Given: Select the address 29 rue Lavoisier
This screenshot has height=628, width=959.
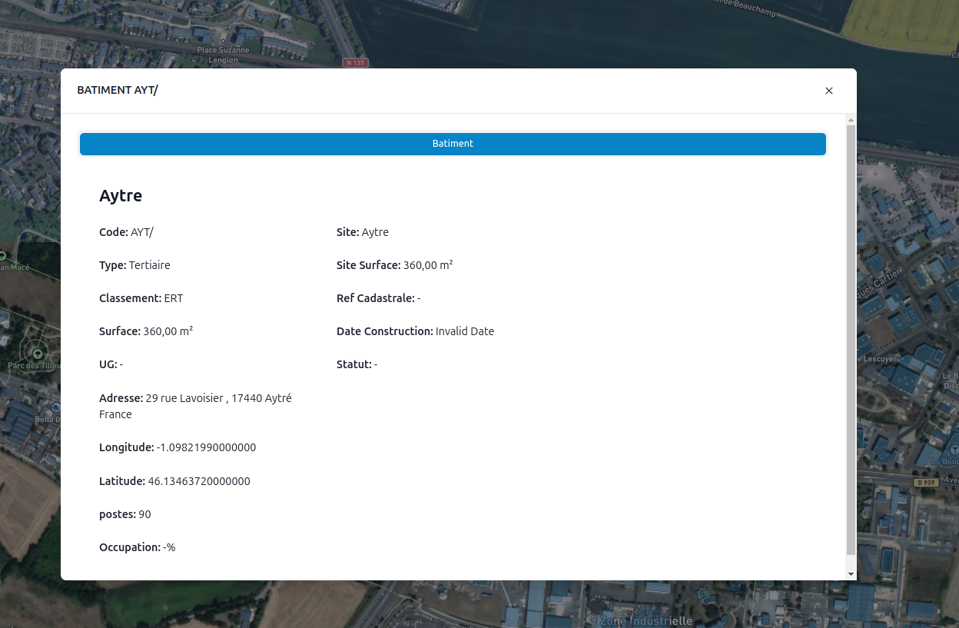Looking at the screenshot, I should pyautogui.click(x=195, y=398).
